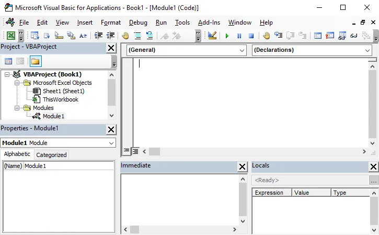The image size is (379, 235).
Task: Switch to Excel via View Microsoft Excel icon
Action: click(11, 36)
